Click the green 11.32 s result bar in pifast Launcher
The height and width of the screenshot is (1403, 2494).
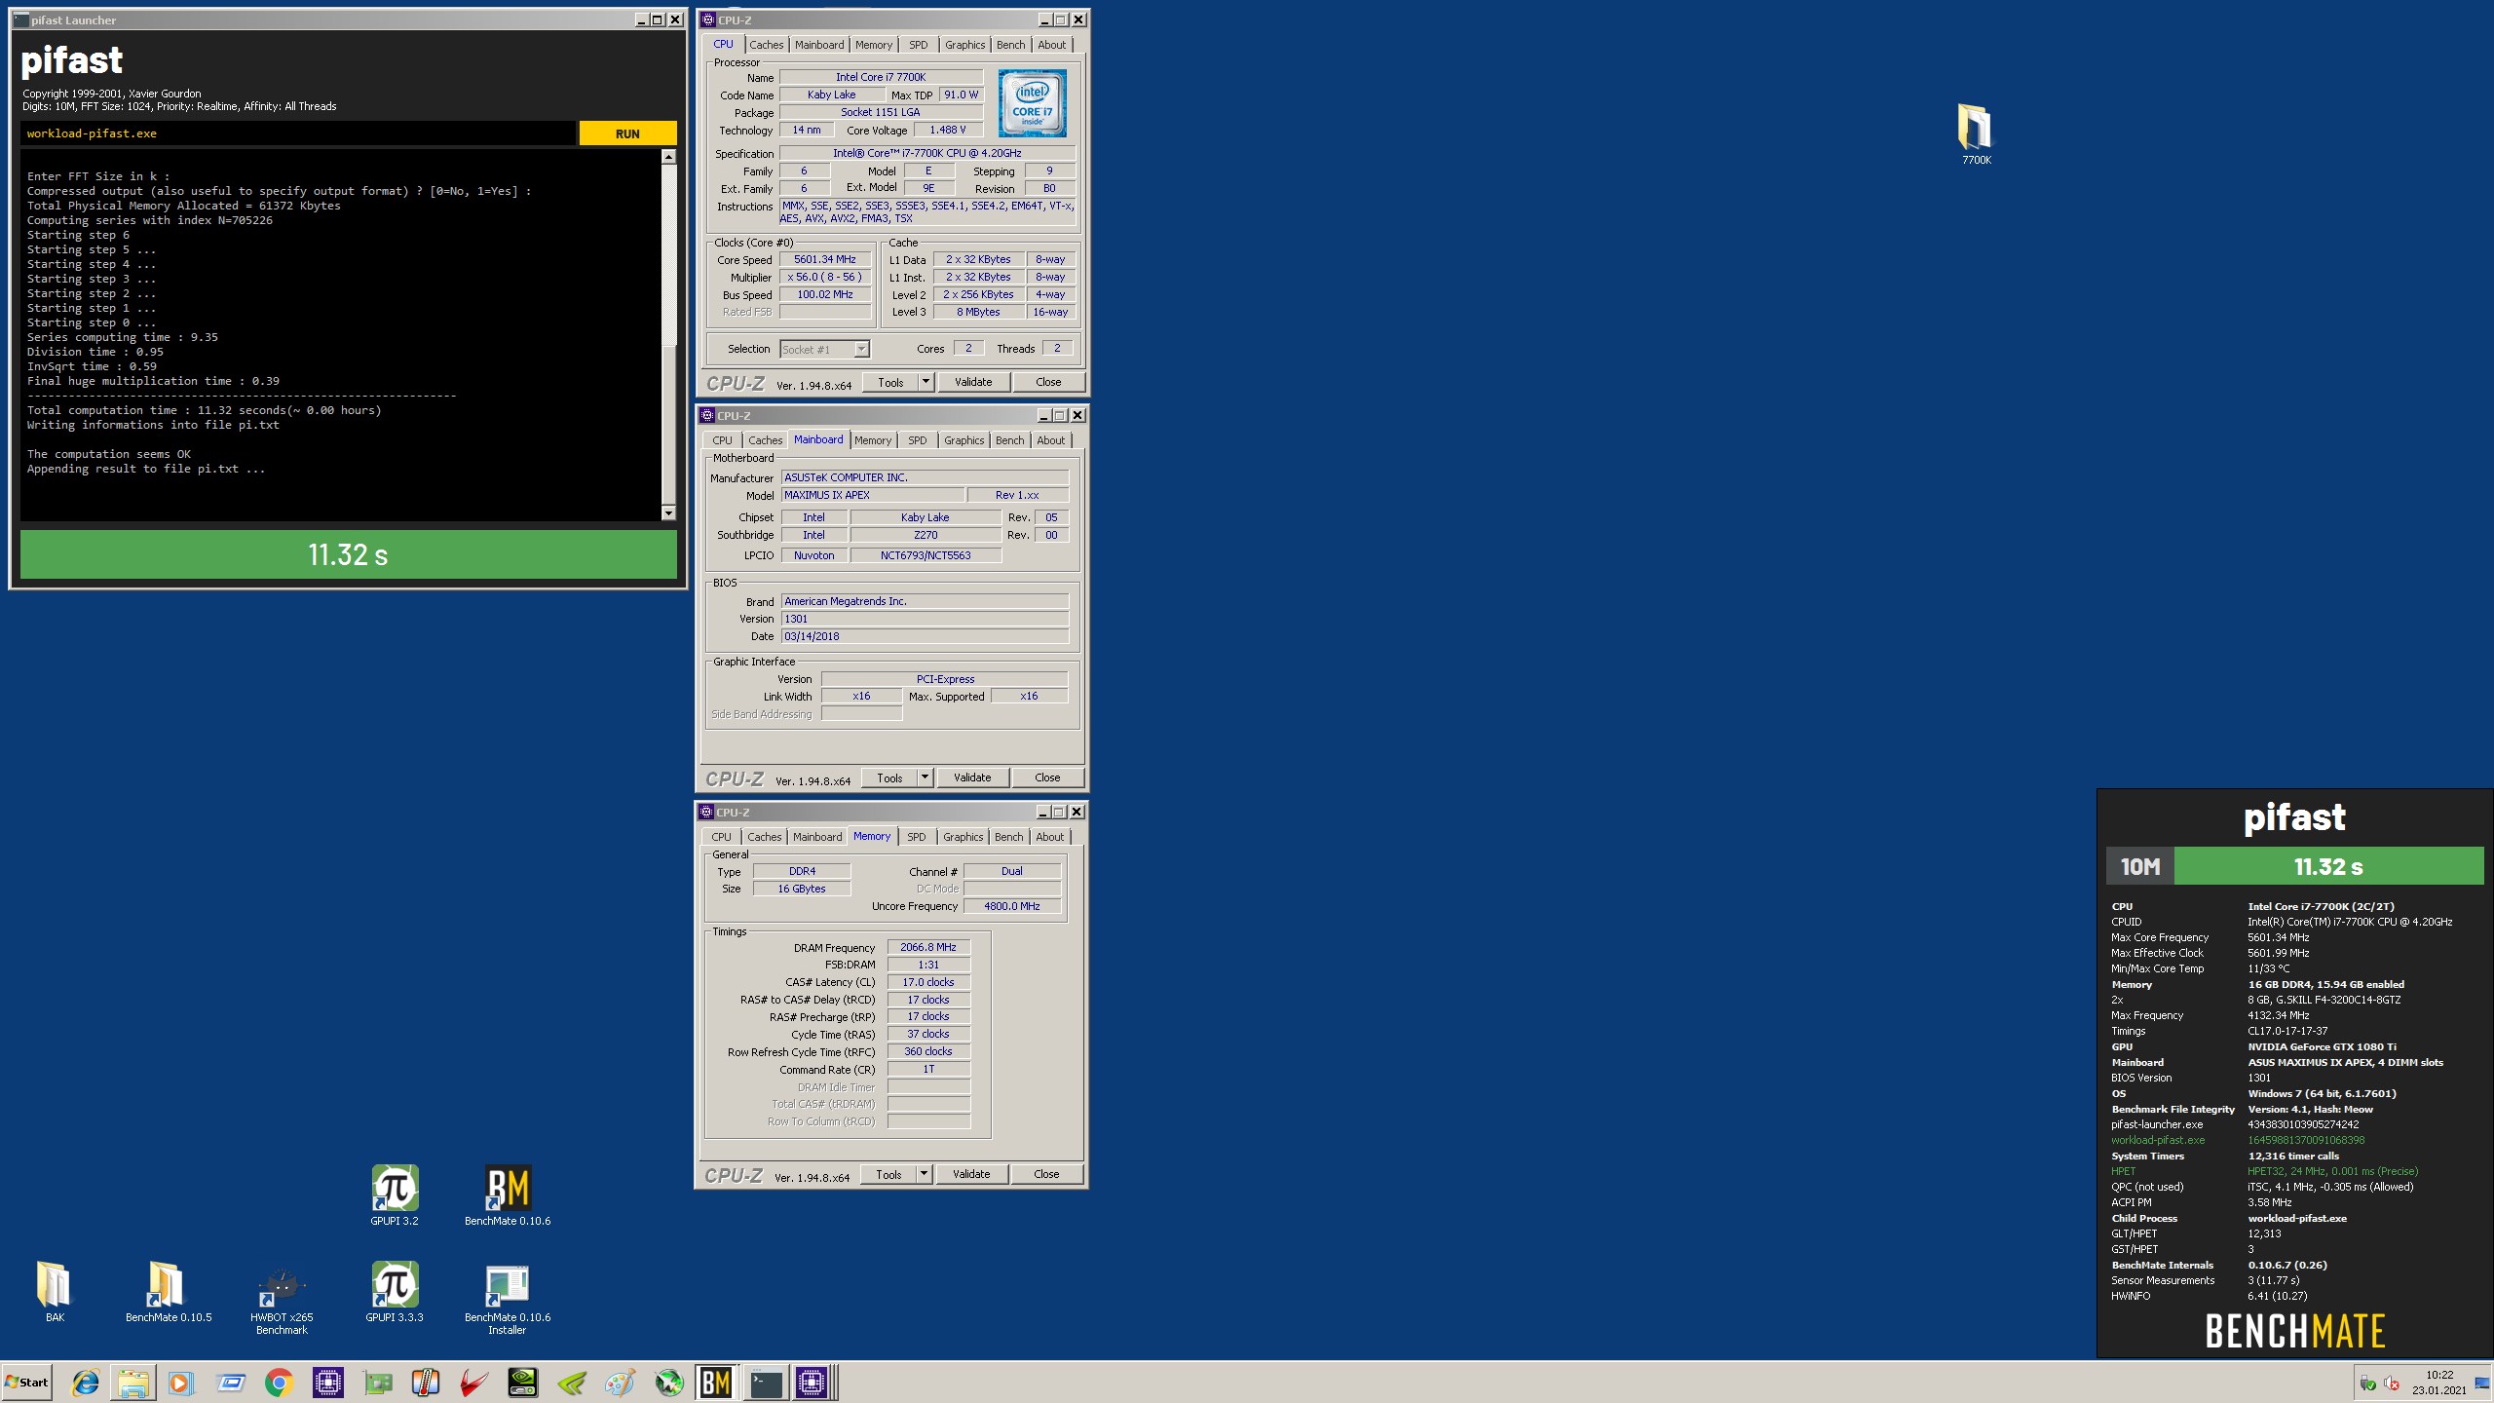coord(348,554)
